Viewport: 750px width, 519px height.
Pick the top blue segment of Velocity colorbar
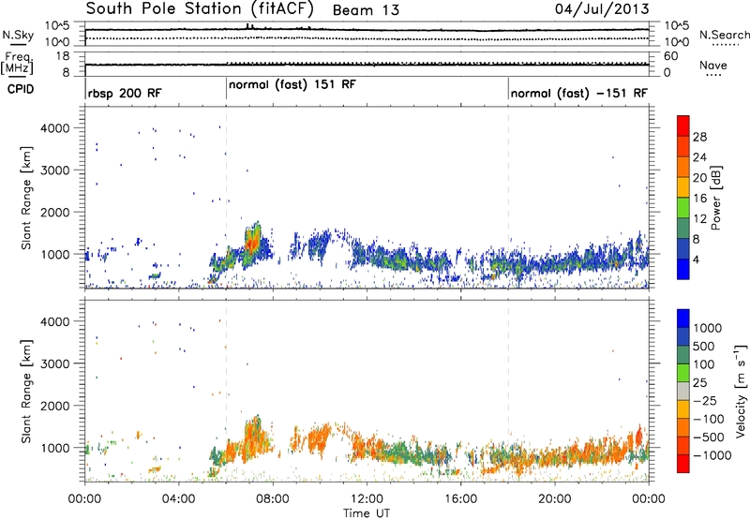tap(683, 319)
